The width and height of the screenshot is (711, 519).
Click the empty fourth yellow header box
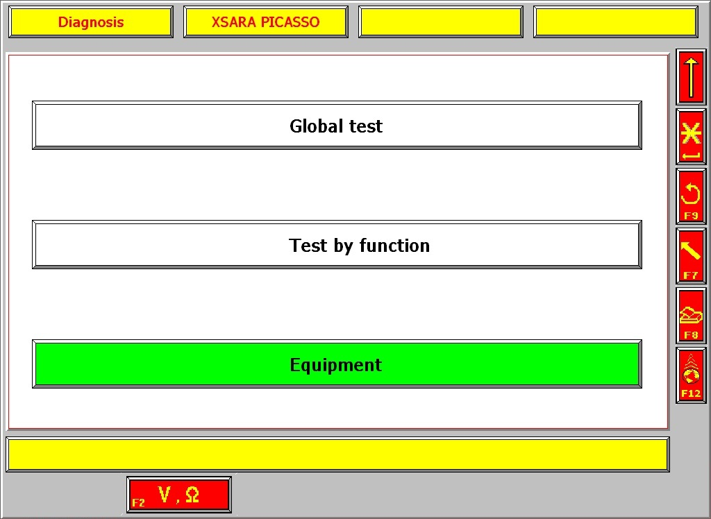point(615,22)
